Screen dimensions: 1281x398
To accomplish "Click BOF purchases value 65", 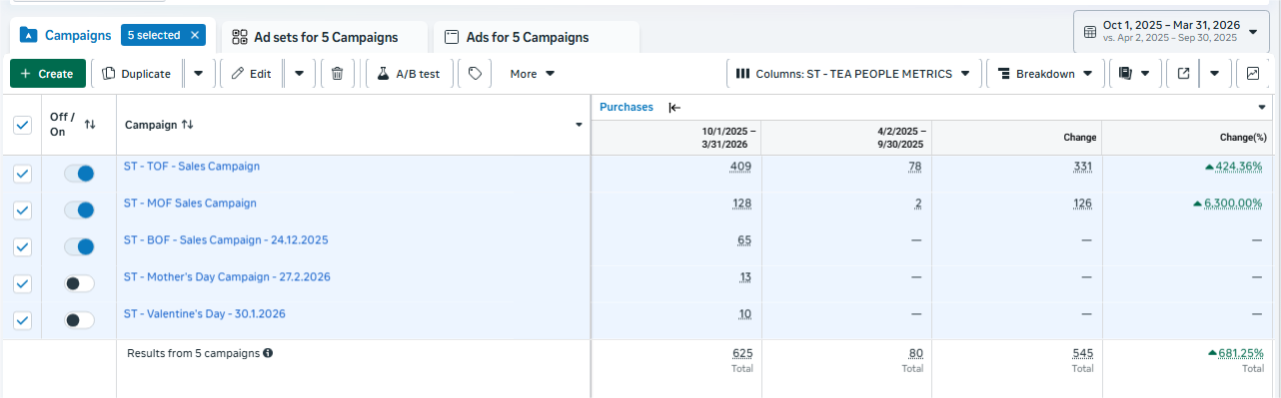I will coord(744,240).
